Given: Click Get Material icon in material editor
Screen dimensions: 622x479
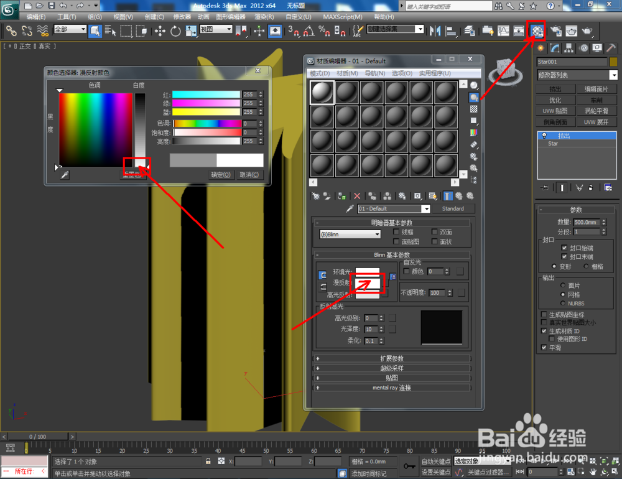Looking at the screenshot, I should pos(316,196).
